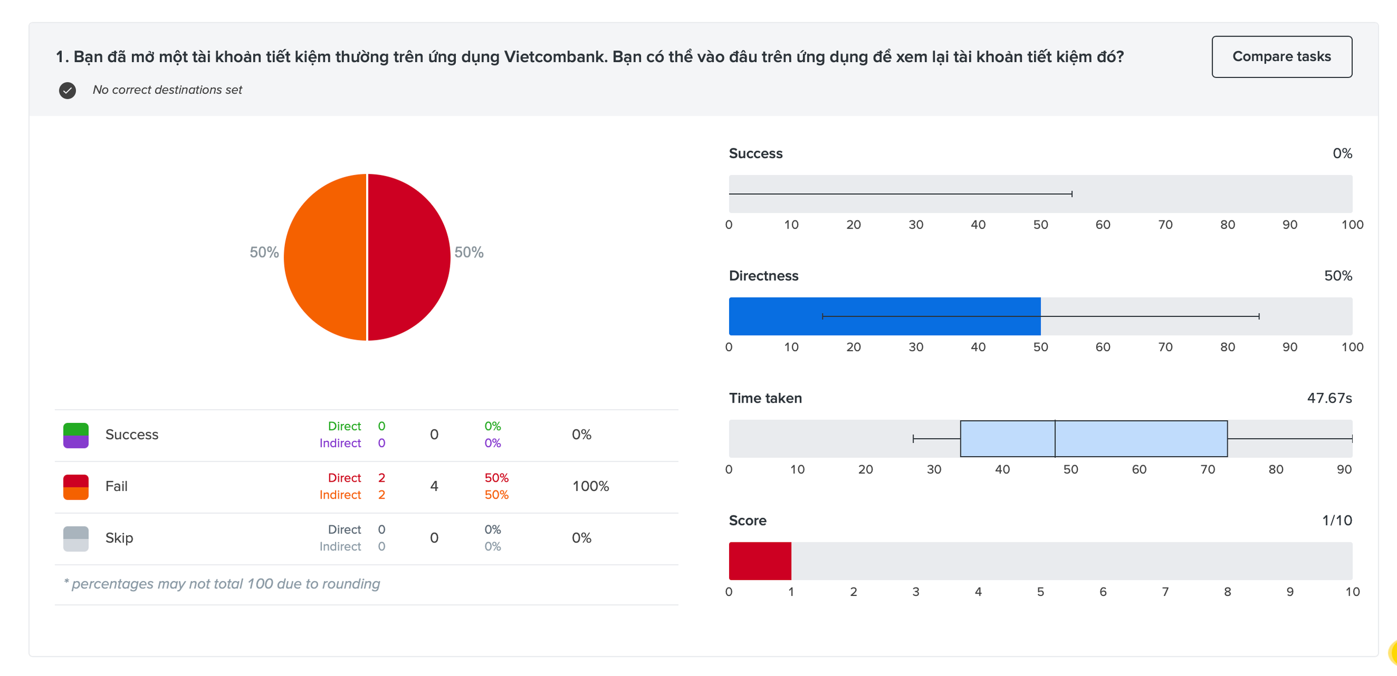The width and height of the screenshot is (1397, 676).
Task: Select the red slice of the pie chart
Action: 409,257
